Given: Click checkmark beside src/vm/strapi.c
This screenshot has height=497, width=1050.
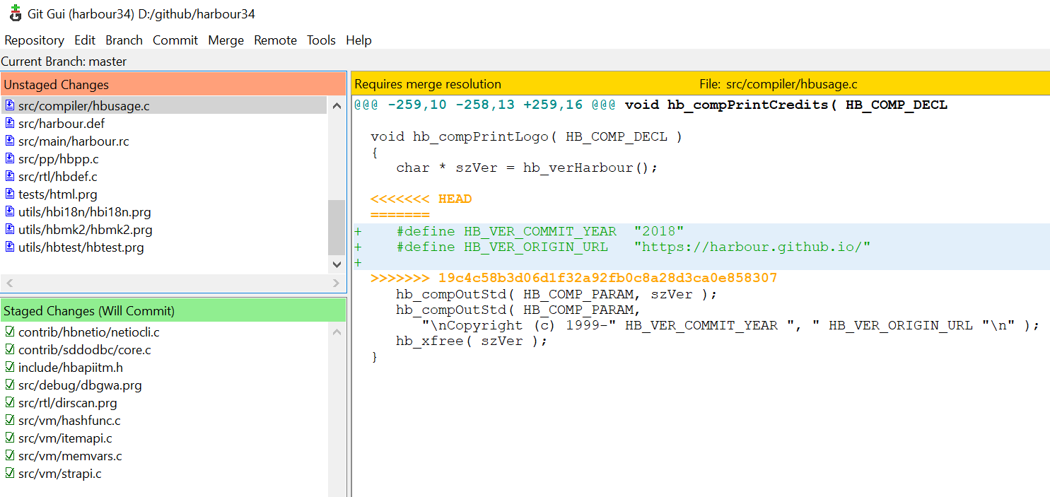Looking at the screenshot, I should 10,474.
